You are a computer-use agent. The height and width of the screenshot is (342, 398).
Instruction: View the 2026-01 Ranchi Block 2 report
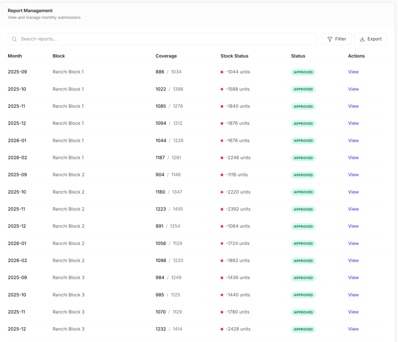353,243
